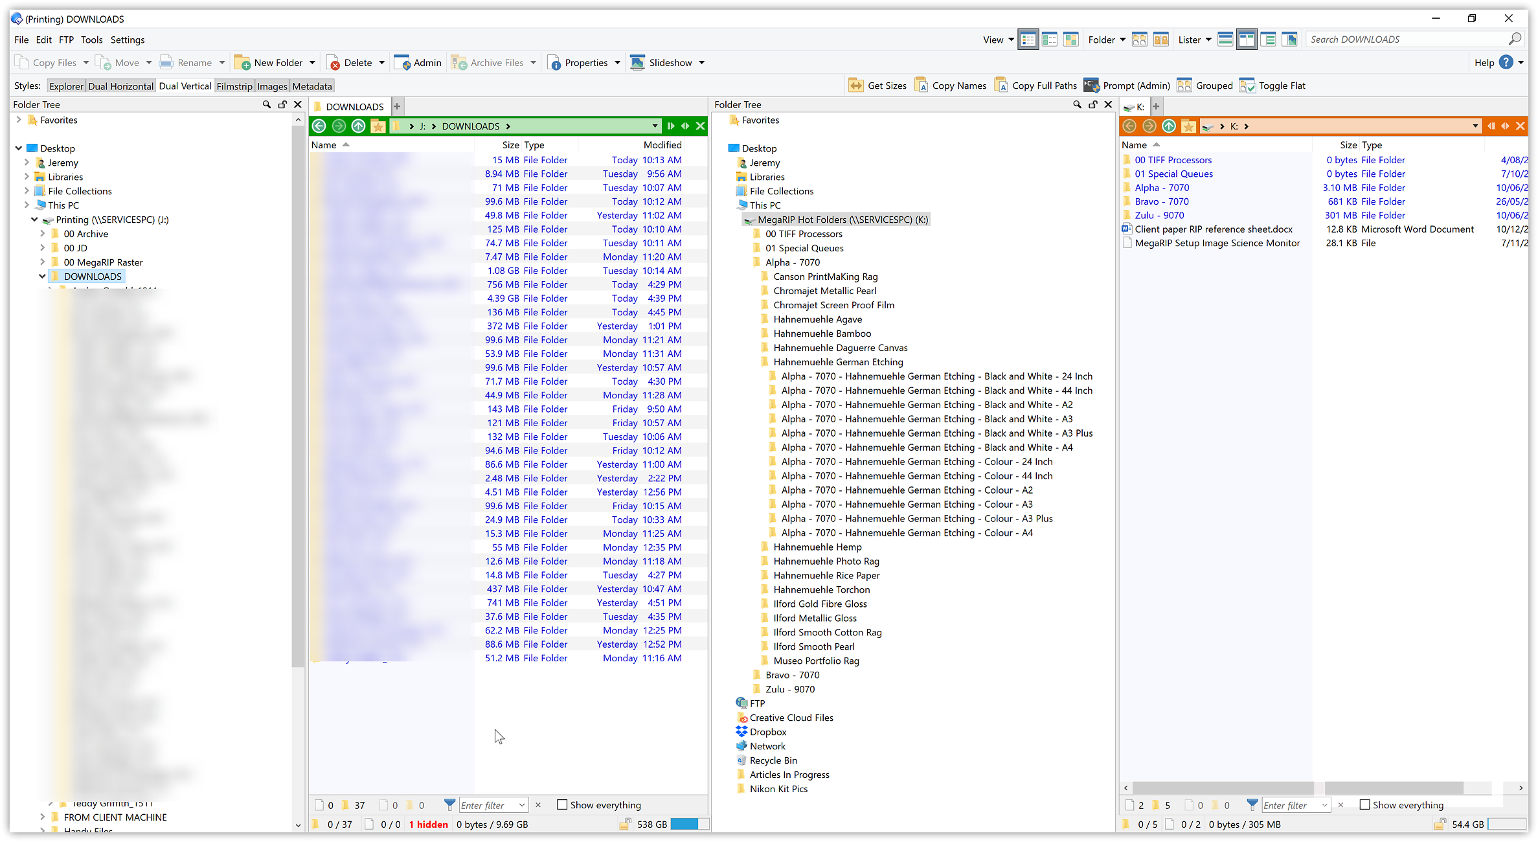Open the Settings menu

point(128,40)
